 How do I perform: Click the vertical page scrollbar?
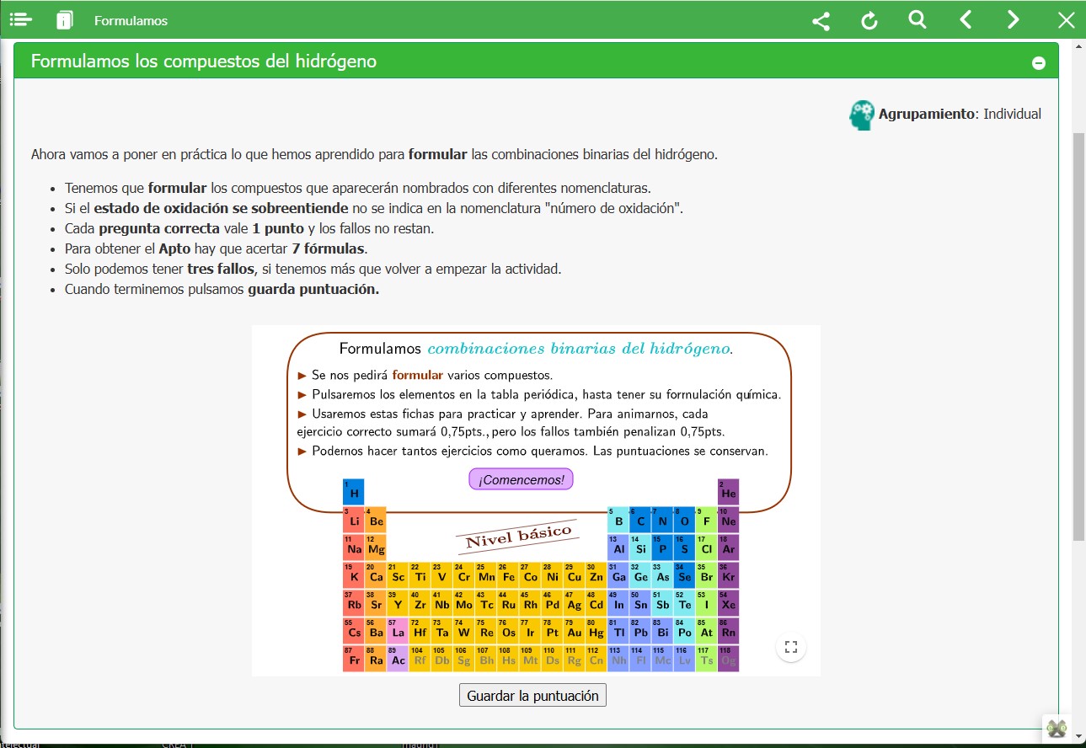click(x=1078, y=337)
